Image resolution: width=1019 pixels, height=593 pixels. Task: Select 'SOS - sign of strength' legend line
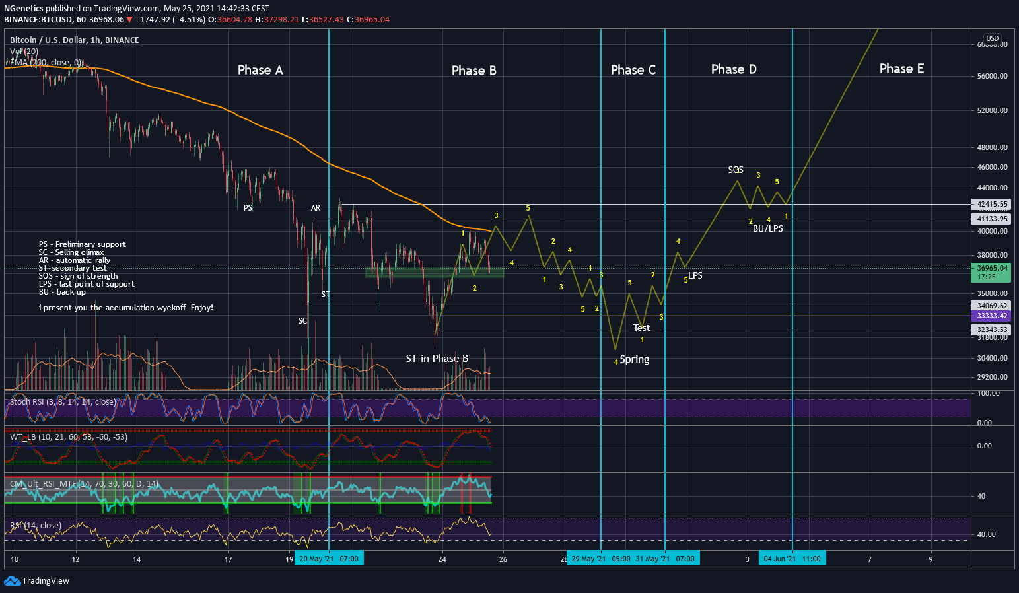click(78, 276)
